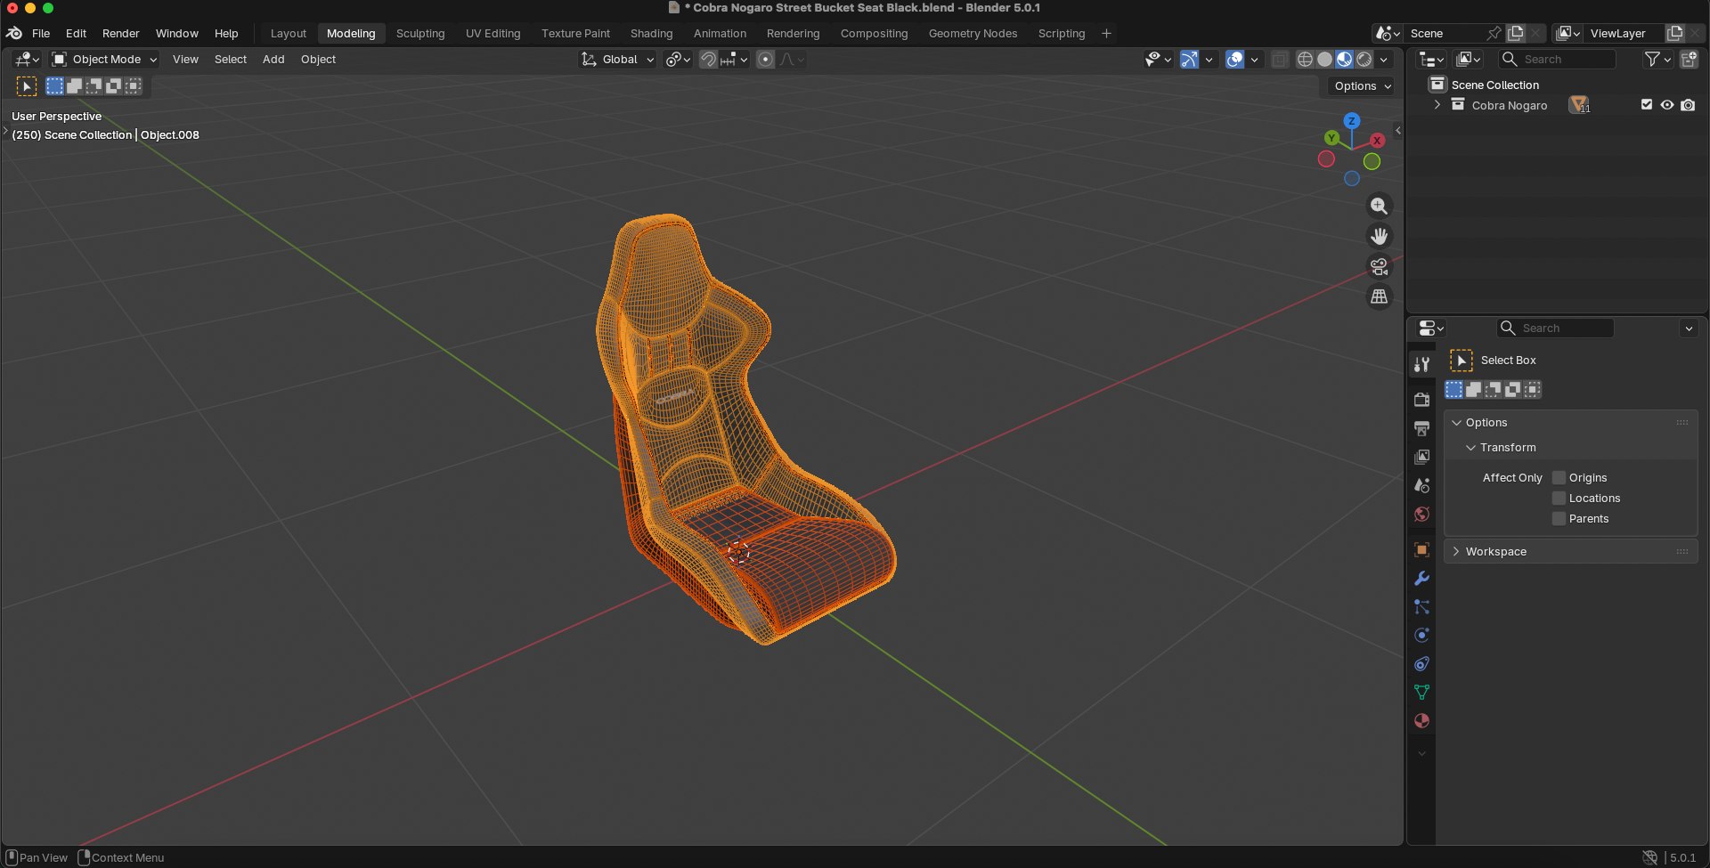Screen dimensions: 1710x868
Task: Enable Affect Only Locations checkbox
Action: click(x=1559, y=499)
